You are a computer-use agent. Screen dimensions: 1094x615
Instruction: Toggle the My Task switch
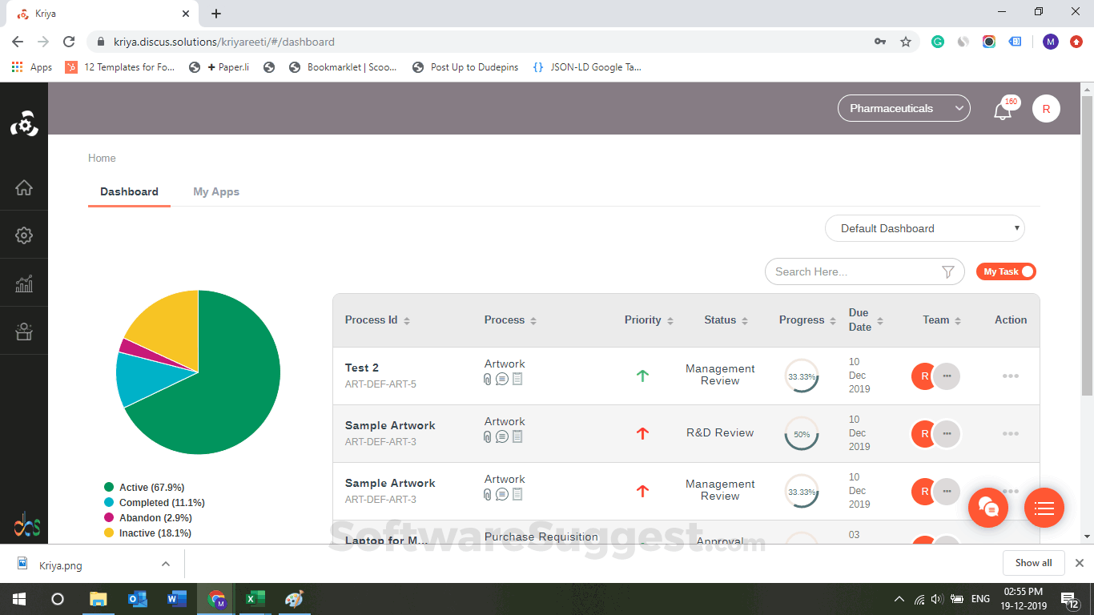click(1006, 271)
